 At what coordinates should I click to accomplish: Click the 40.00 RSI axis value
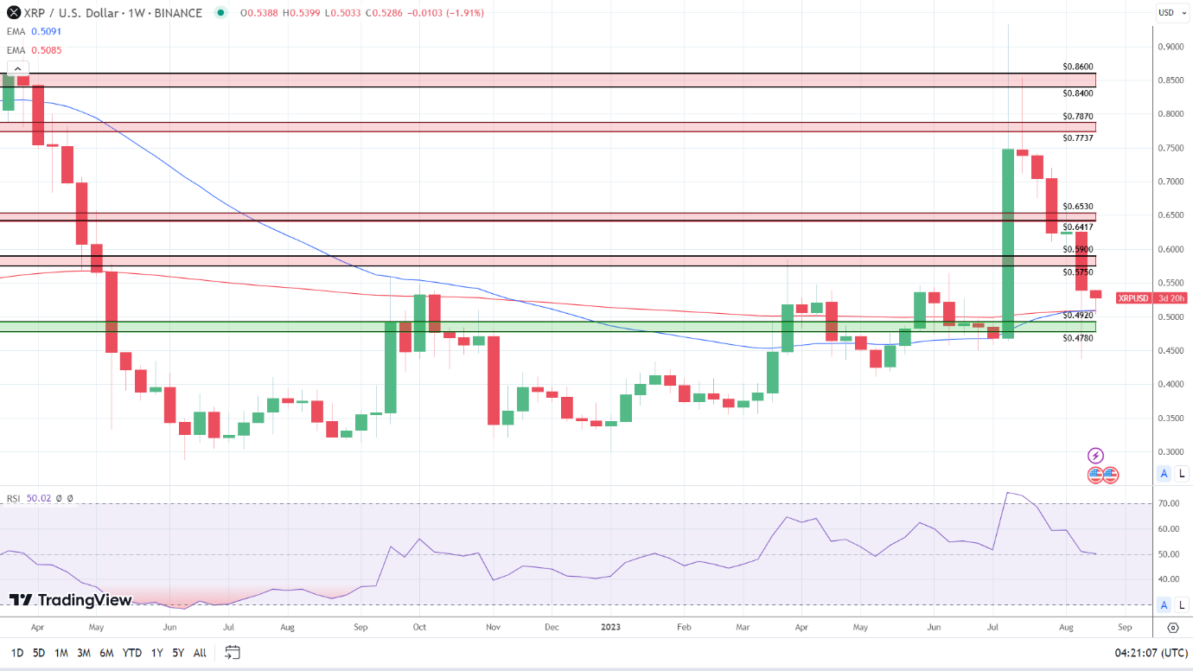tap(1171, 579)
